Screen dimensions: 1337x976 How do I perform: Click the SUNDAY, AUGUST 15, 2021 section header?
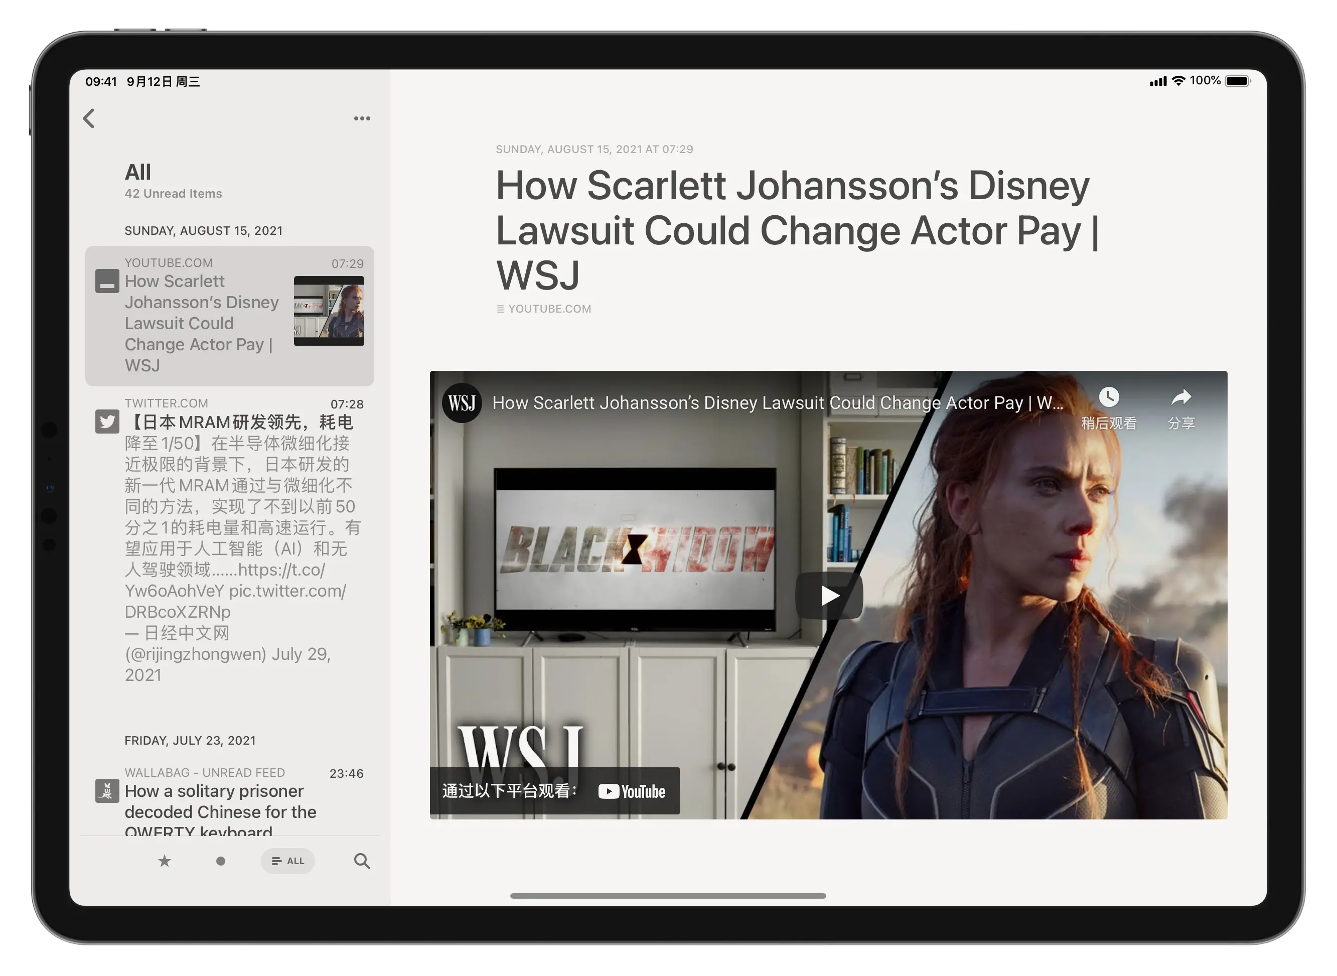pos(203,230)
